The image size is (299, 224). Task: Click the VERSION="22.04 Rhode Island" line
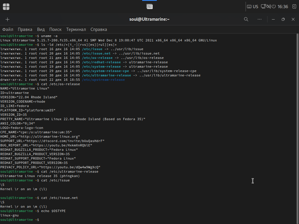click(29, 97)
